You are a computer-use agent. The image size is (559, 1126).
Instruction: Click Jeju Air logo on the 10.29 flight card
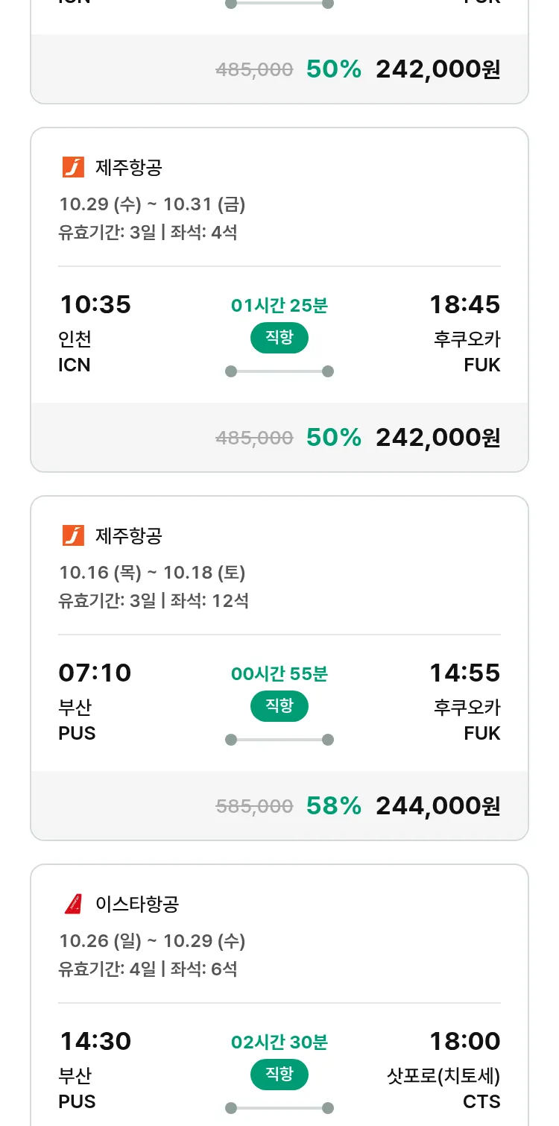pos(73,167)
